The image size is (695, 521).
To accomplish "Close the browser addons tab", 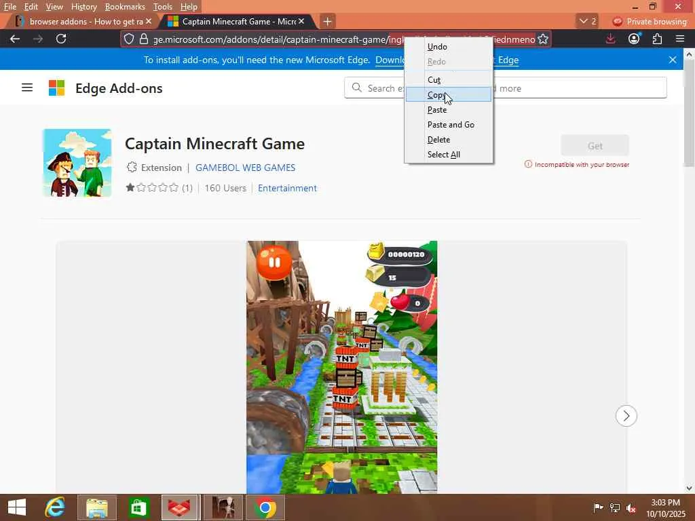I will [149, 21].
